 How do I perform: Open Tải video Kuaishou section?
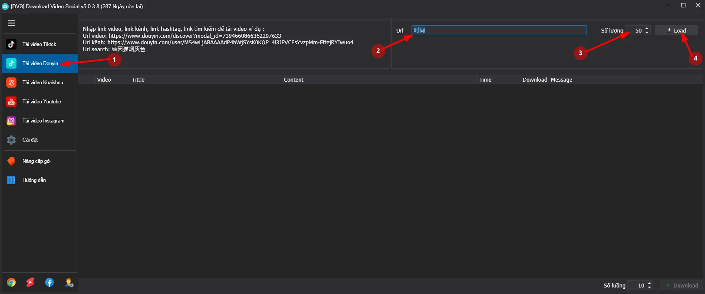40,83
